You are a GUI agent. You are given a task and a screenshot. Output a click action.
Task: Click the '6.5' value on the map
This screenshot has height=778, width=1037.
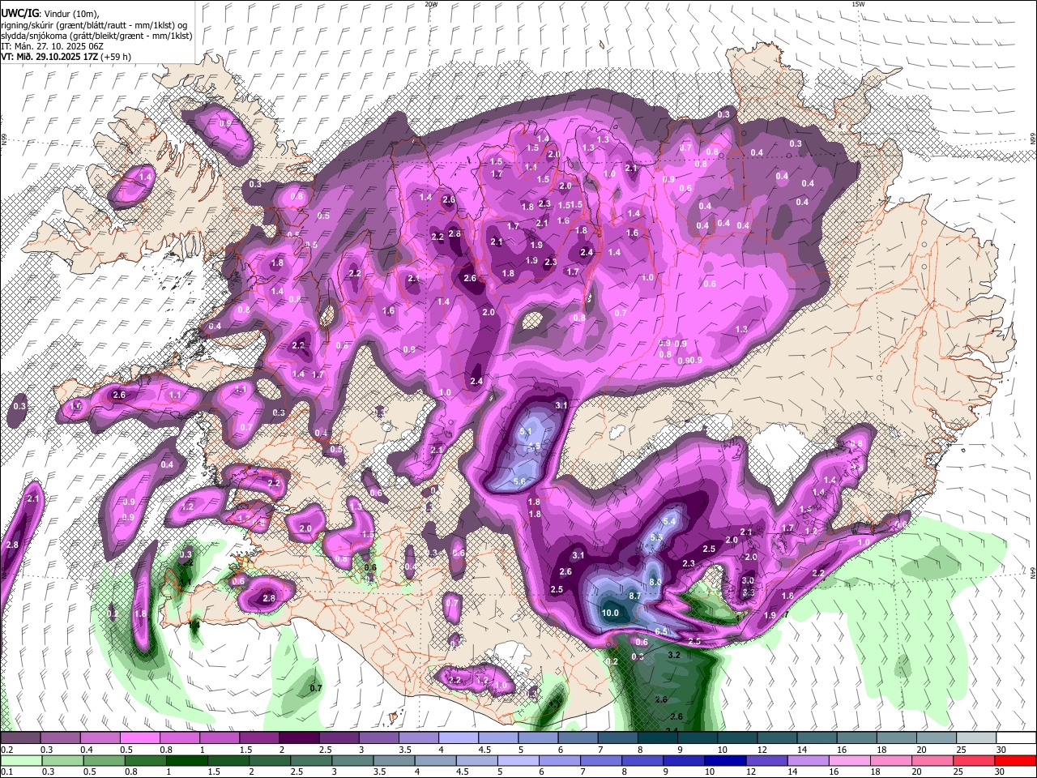(x=661, y=631)
